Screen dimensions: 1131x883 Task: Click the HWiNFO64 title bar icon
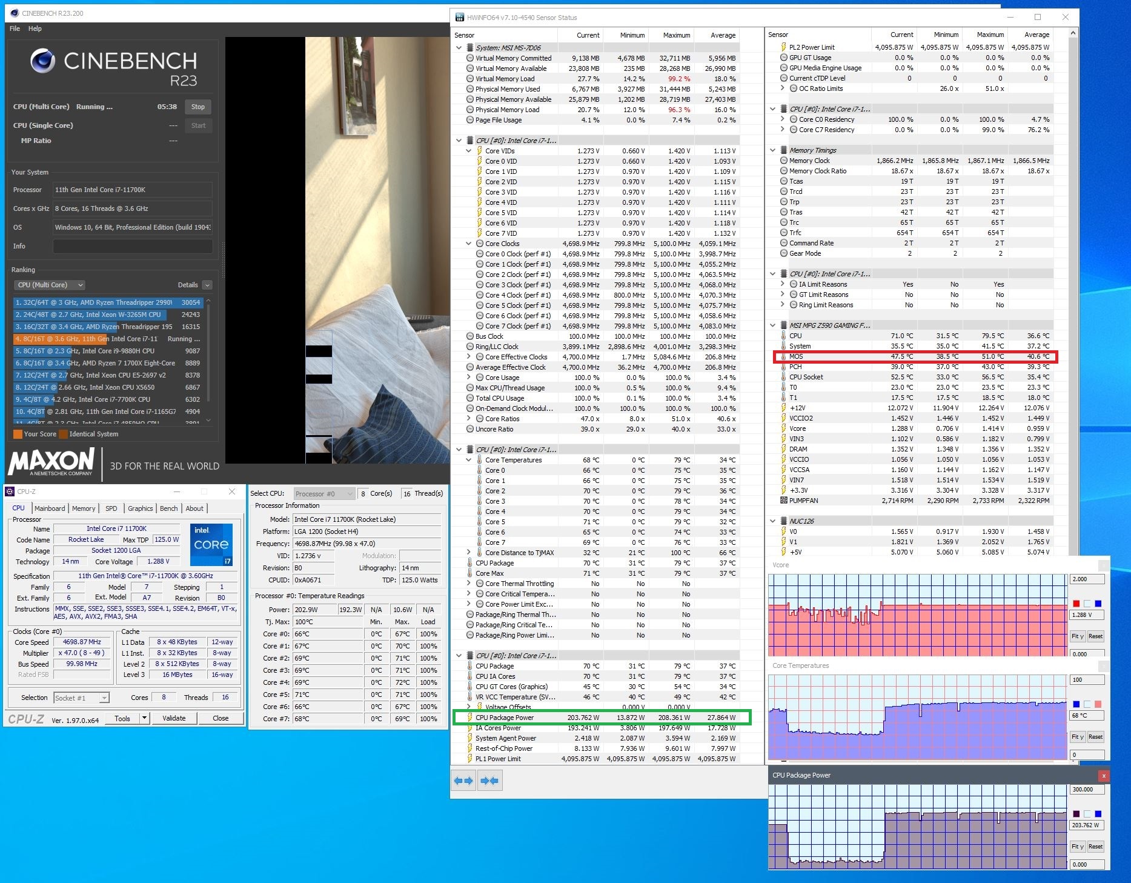point(459,18)
